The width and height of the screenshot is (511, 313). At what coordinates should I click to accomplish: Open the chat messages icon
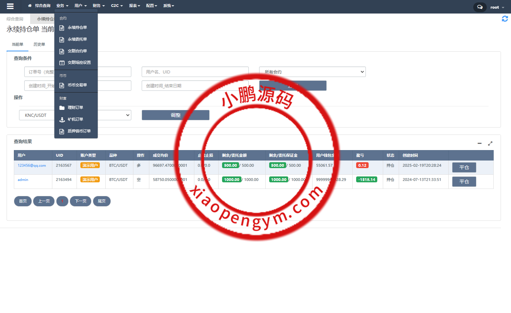coord(479,7)
